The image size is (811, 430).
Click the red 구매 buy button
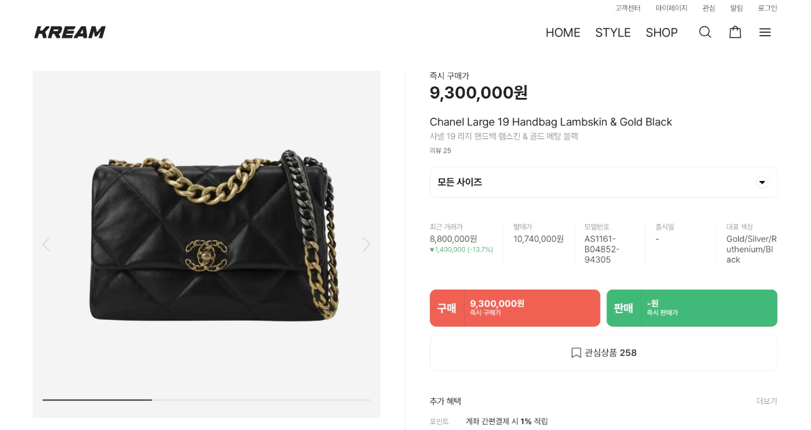[515, 308]
